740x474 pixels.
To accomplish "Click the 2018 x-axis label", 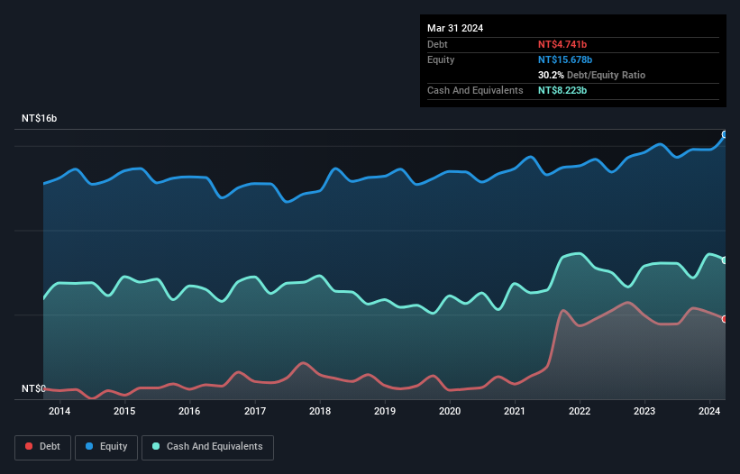I will [x=320, y=411].
